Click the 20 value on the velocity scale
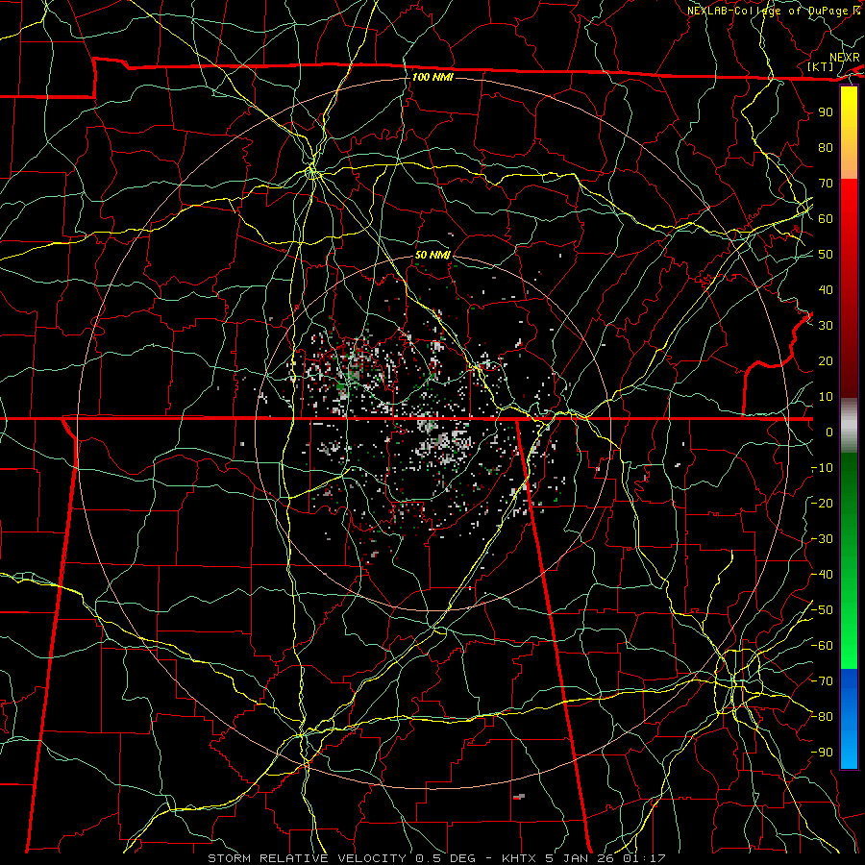Viewport: 865px width, 865px height. pos(826,361)
